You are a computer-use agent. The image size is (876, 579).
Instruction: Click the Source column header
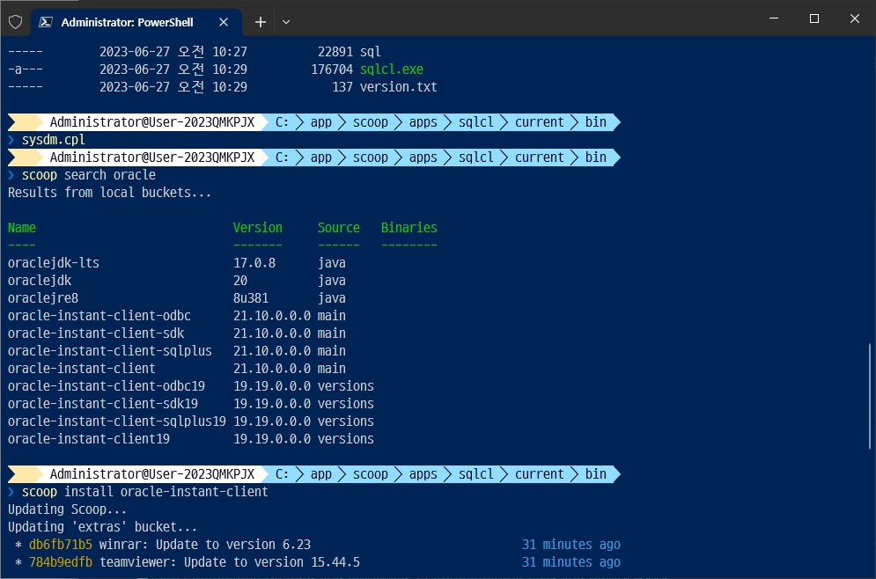point(339,228)
